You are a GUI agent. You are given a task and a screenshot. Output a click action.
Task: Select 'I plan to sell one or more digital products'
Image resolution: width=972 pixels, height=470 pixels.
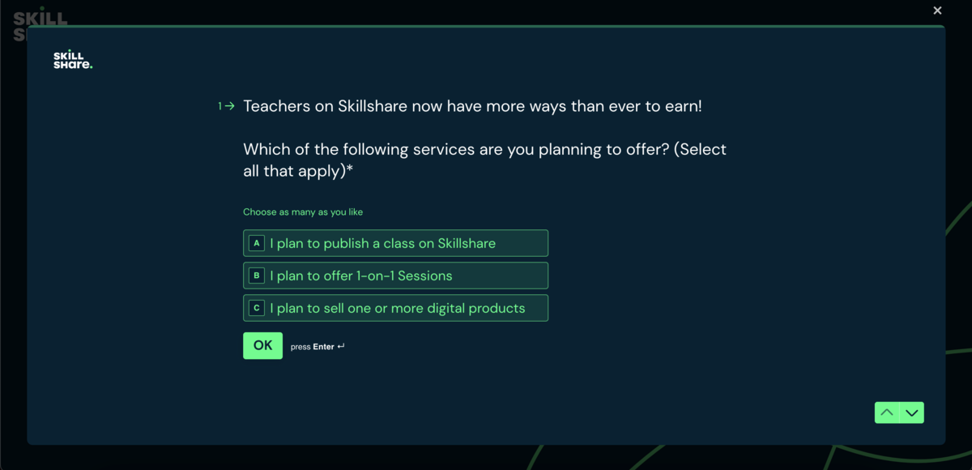(x=395, y=308)
